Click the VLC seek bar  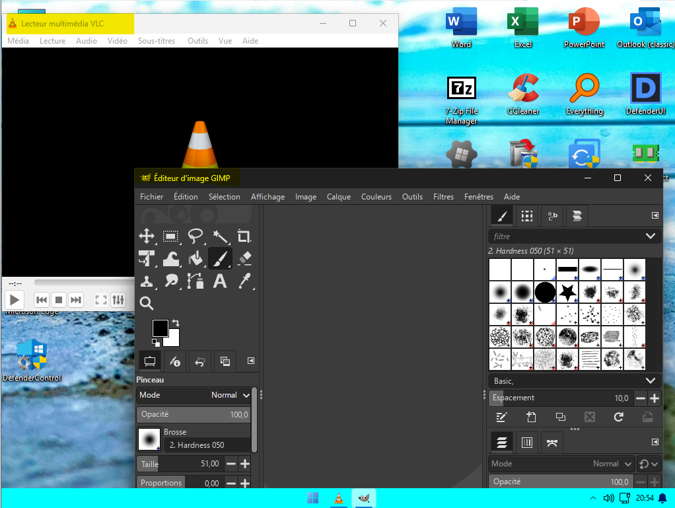pyautogui.click(x=84, y=283)
